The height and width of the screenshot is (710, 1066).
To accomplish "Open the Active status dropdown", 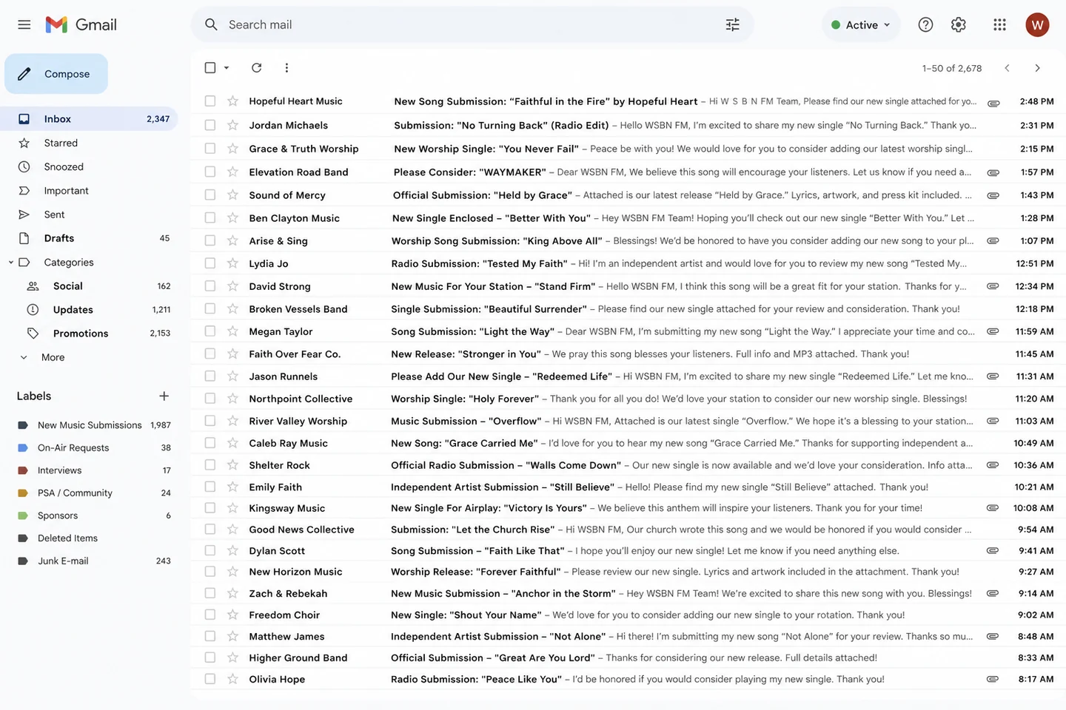I will point(861,24).
